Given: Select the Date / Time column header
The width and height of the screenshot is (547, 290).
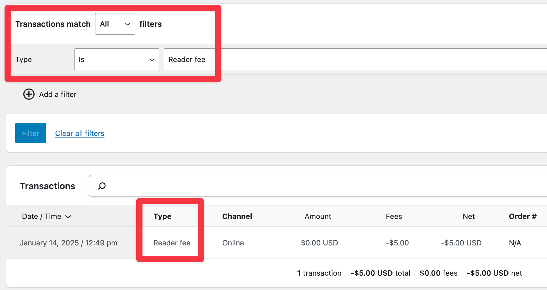Looking at the screenshot, I should tap(41, 216).
